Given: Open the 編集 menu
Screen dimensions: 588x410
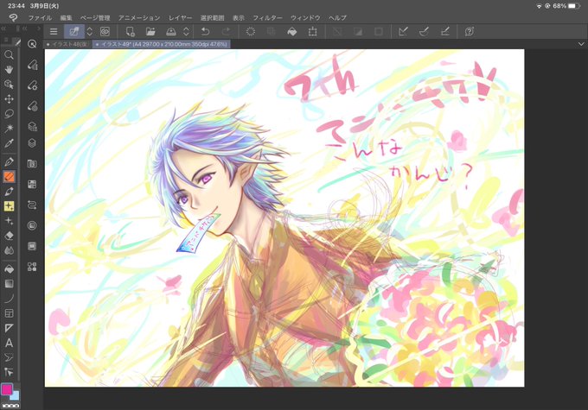Looking at the screenshot, I should 66,17.
